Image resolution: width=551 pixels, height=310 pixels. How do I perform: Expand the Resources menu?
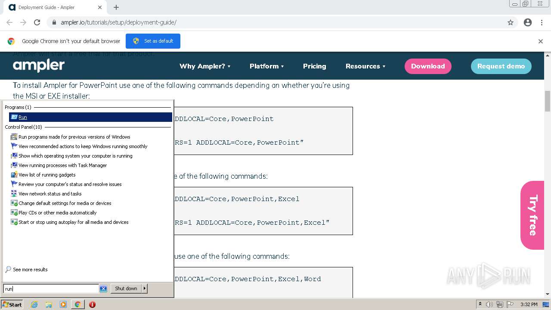365,66
